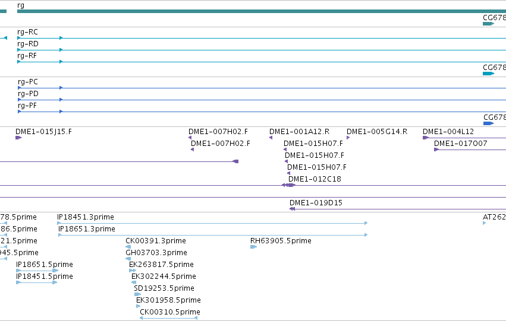Select the IP18651.3prime label

click(x=87, y=229)
